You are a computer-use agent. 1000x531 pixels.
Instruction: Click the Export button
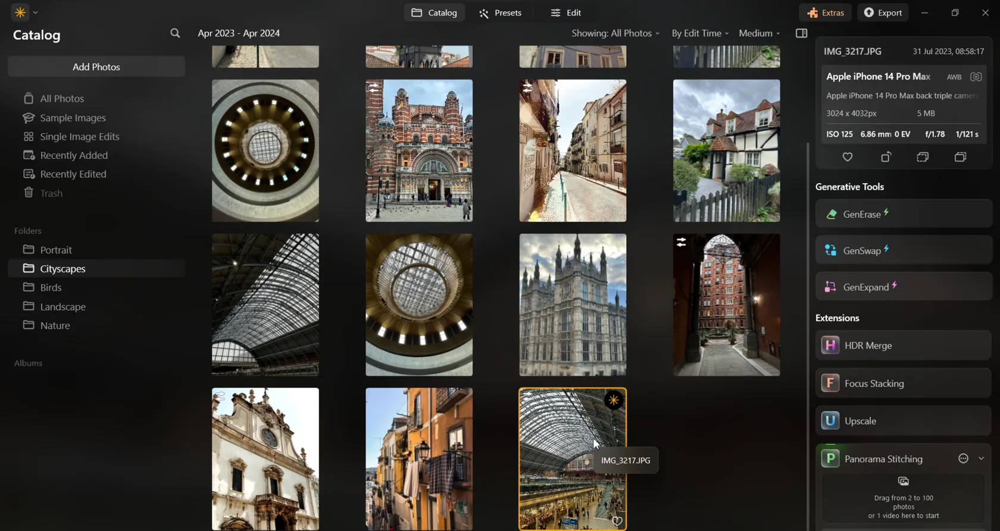coord(883,12)
